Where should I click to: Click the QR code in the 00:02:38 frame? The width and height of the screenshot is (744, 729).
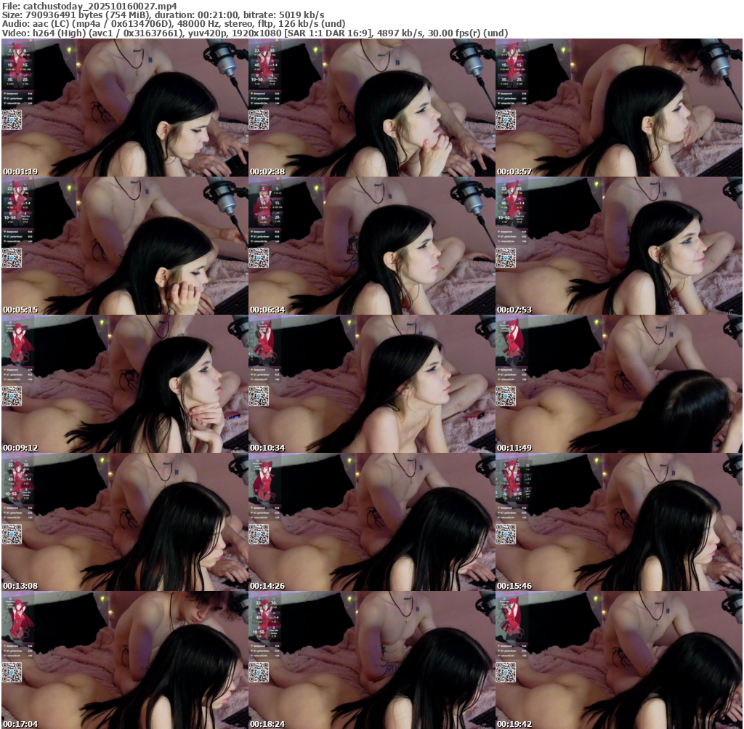259,120
